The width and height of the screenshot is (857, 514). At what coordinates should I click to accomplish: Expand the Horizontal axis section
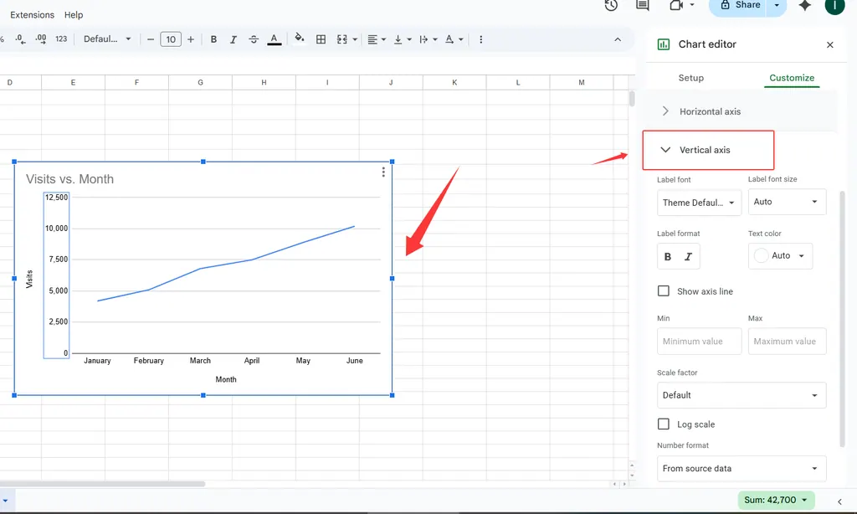[x=710, y=111]
